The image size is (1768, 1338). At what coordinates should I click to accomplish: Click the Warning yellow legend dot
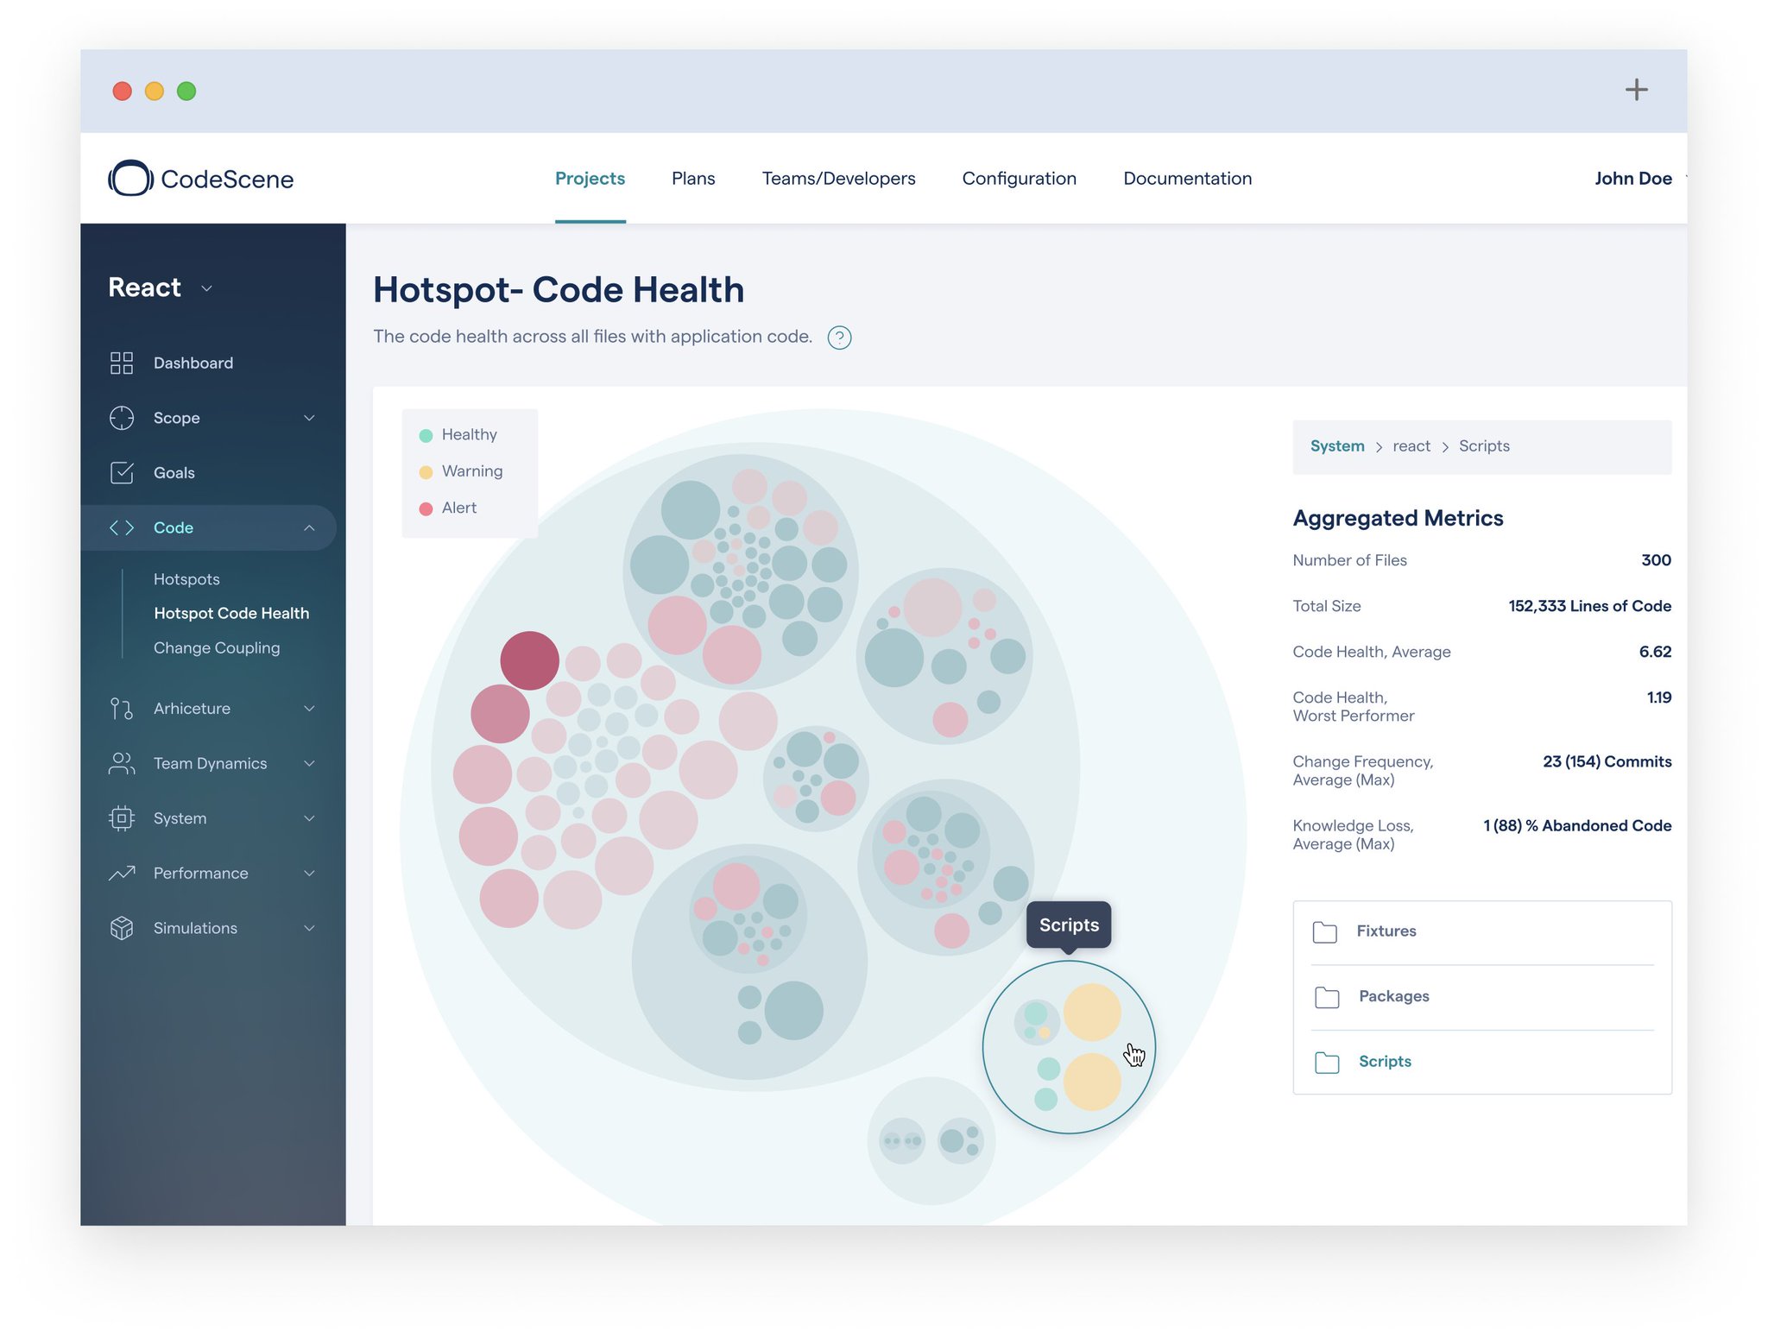[x=426, y=471]
